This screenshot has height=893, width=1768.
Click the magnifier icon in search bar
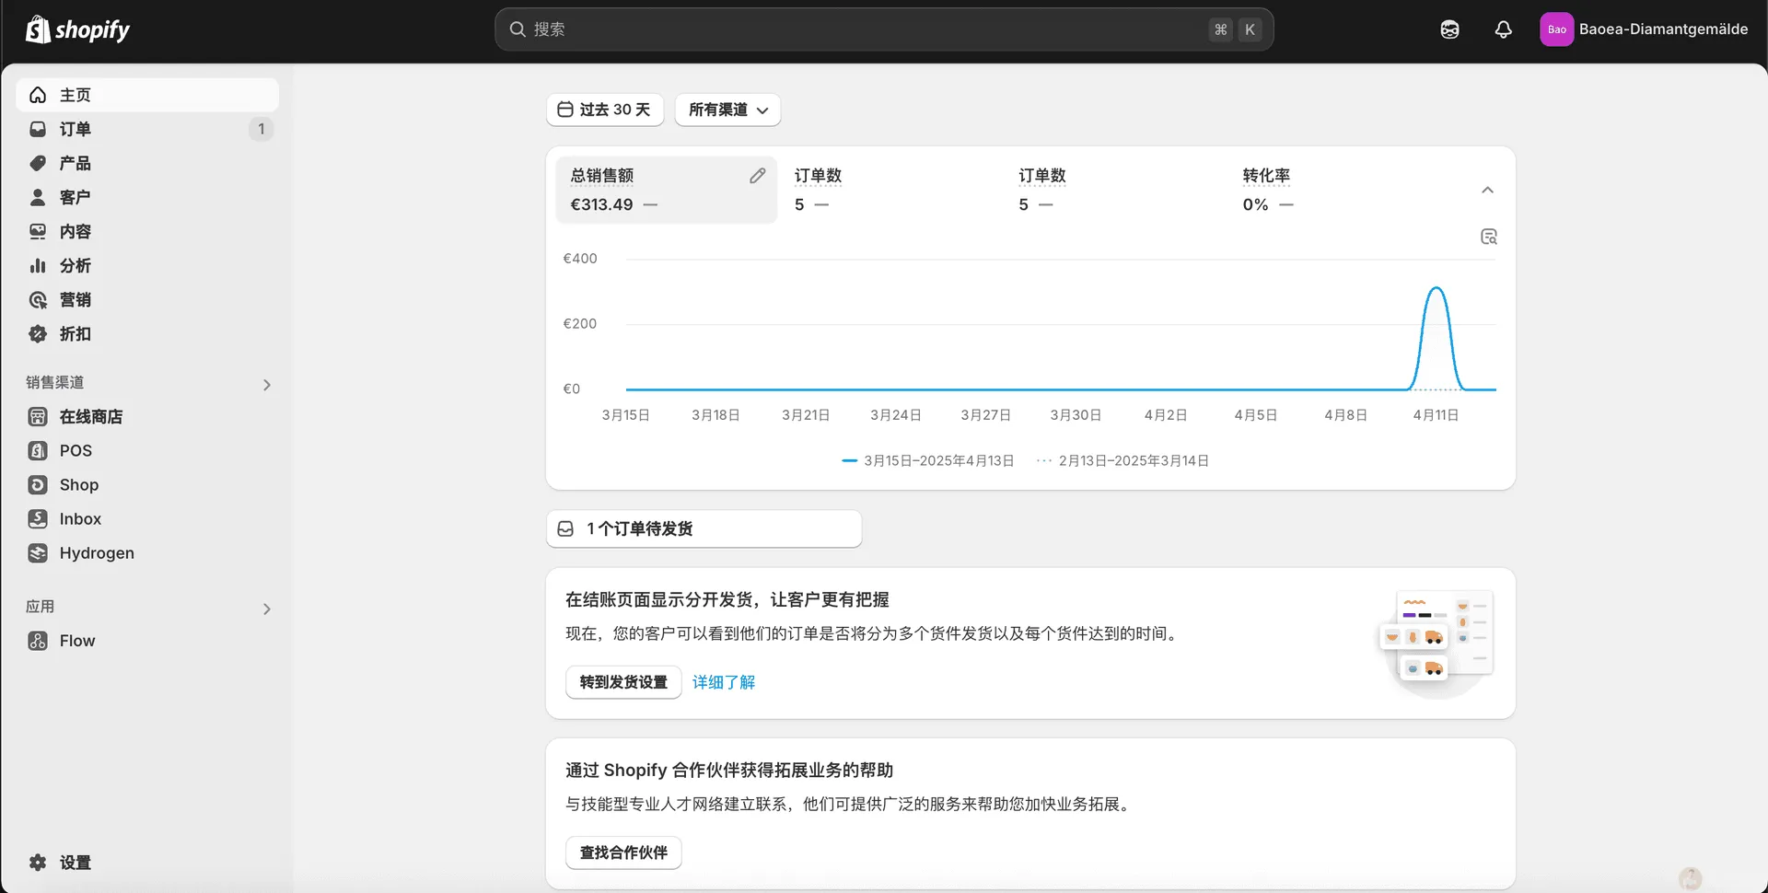point(518,29)
